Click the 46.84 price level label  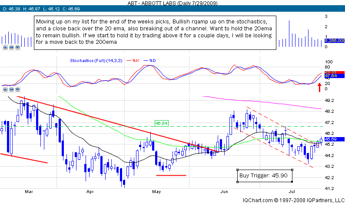161,123
